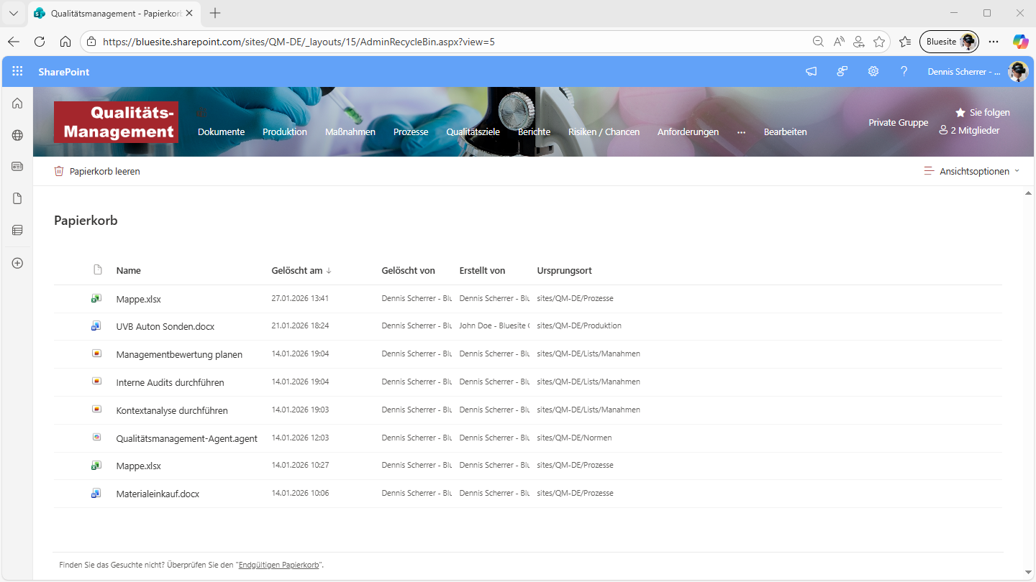Expand the navigation overflow ellipsis menu
Screen dimensions: 1036x582
pyautogui.click(x=741, y=132)
